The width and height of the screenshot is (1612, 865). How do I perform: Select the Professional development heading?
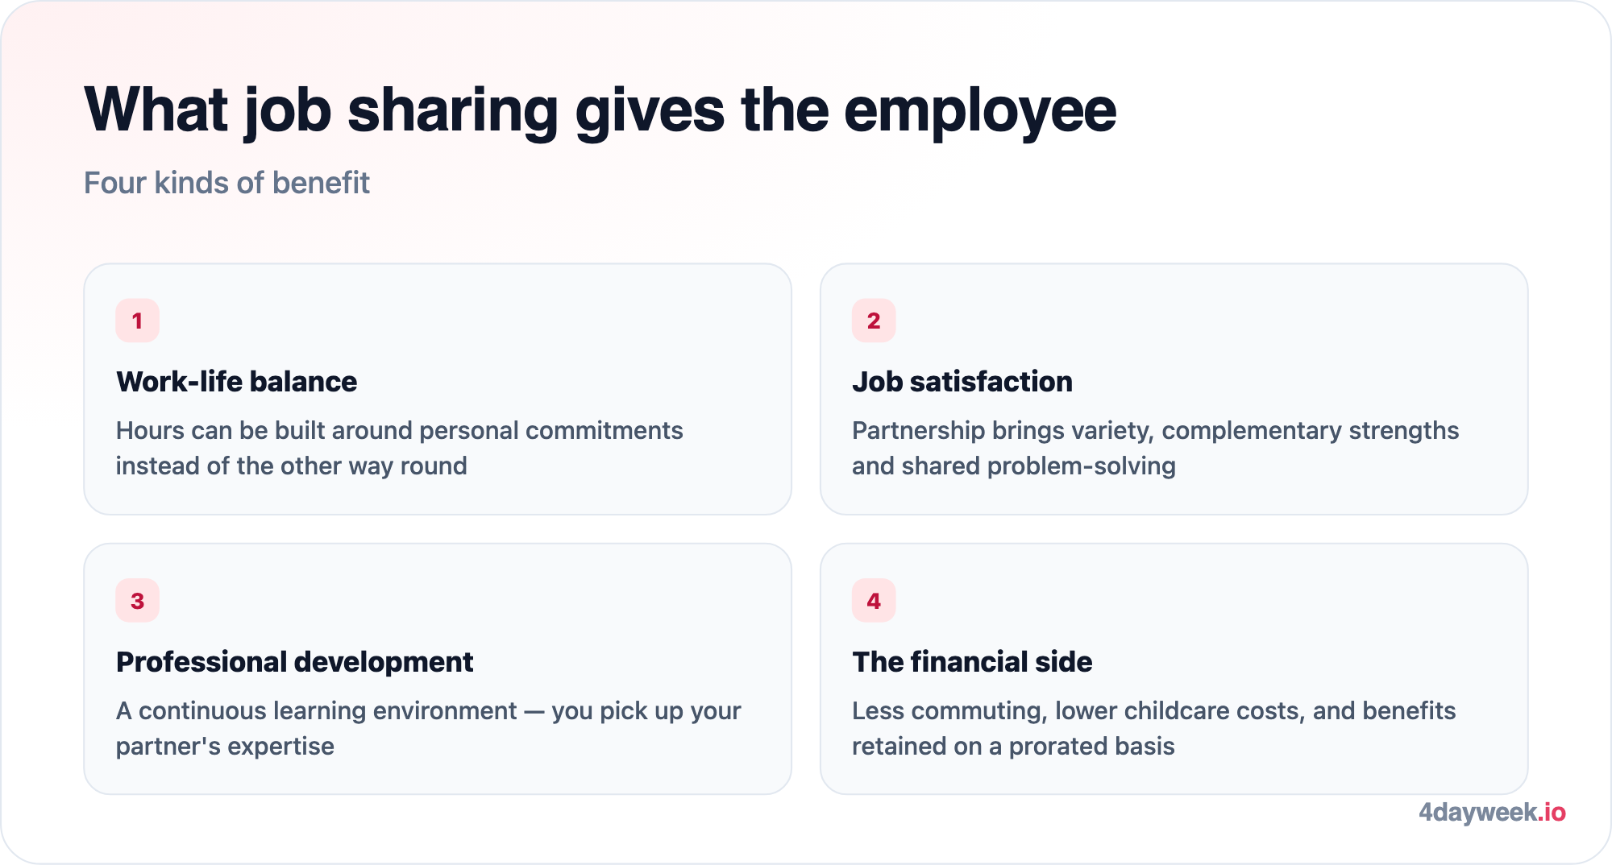click(x=294, y=662)
